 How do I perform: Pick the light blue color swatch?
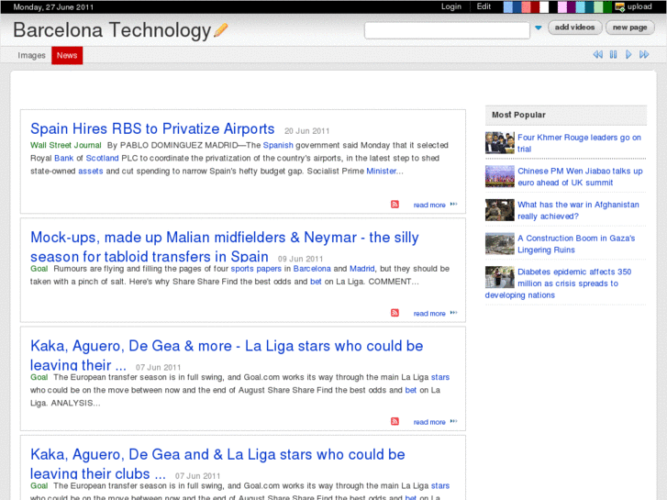tap(508, 6)
